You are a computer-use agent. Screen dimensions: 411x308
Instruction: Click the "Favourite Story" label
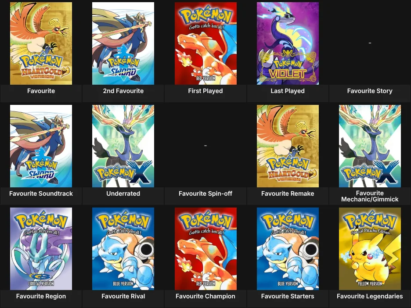[370, 91]
